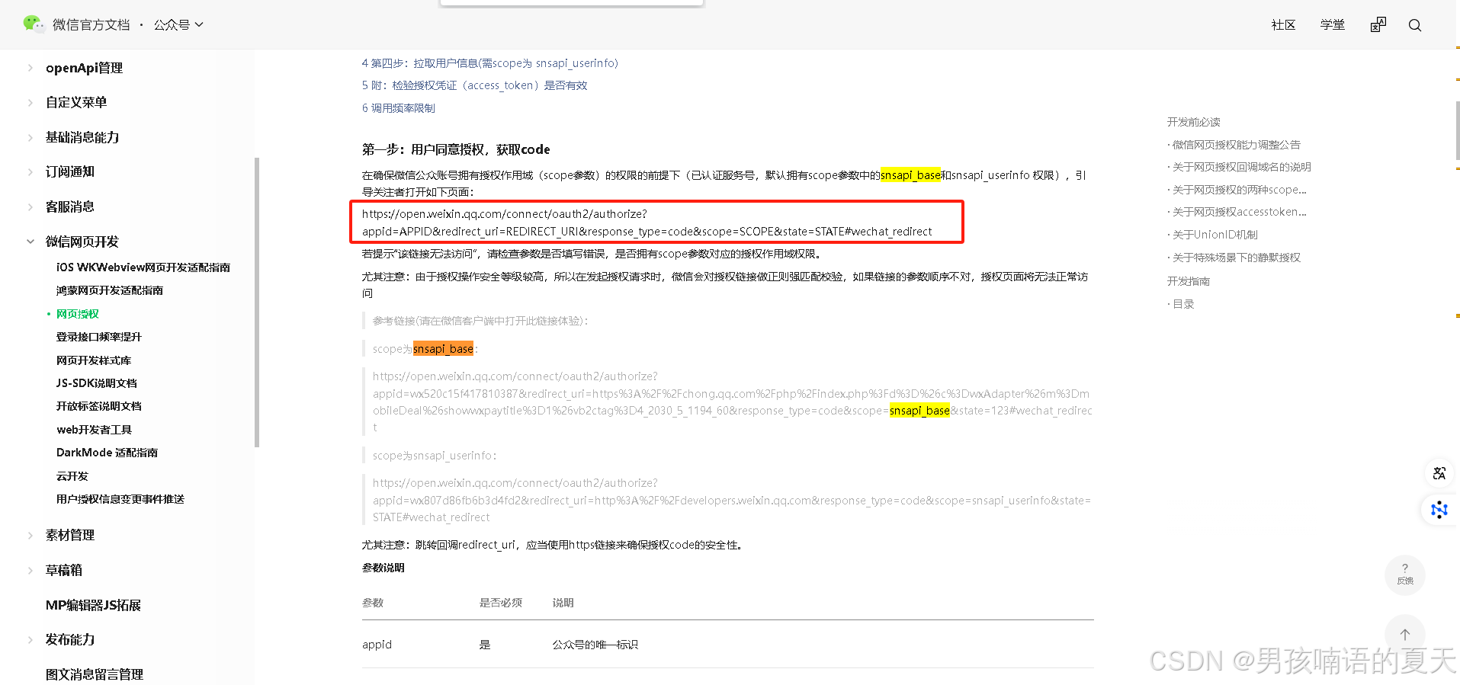1460x685 pixels.
Task: Open DarkMode 适配指南 sidebar item
Action: pyautogui.click(x=107, y=453)
